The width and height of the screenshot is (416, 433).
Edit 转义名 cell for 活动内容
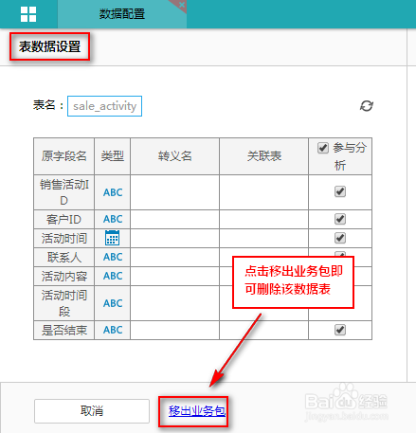pos(175,276)
